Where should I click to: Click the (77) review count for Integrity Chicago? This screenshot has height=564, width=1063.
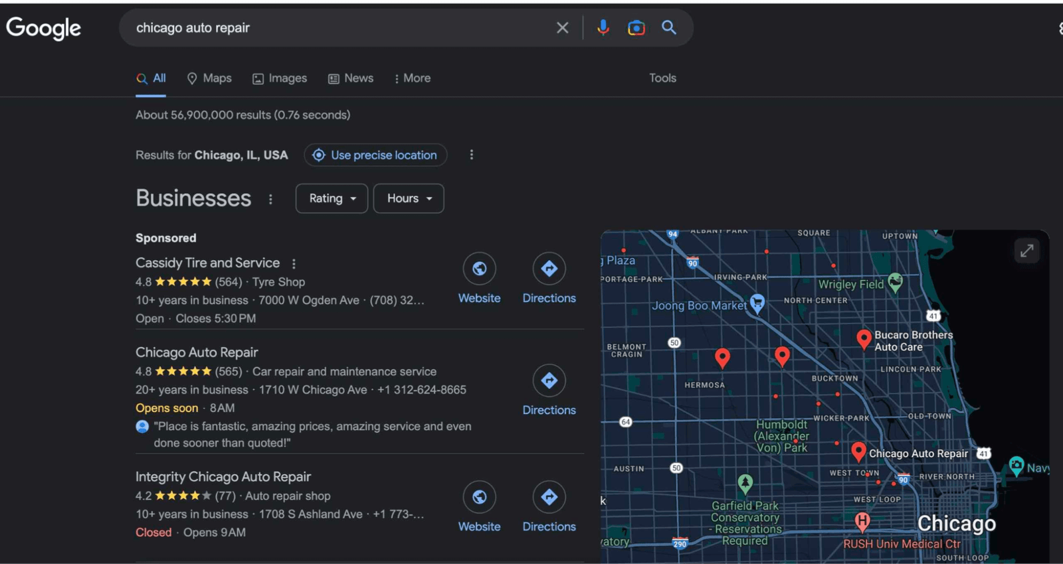pyautogui.click(x=225, y=496)
